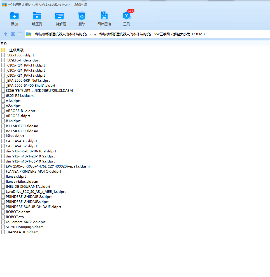270x277 pixels.
Task: Select file bilos.sldprt
Action: click(15, 136)
